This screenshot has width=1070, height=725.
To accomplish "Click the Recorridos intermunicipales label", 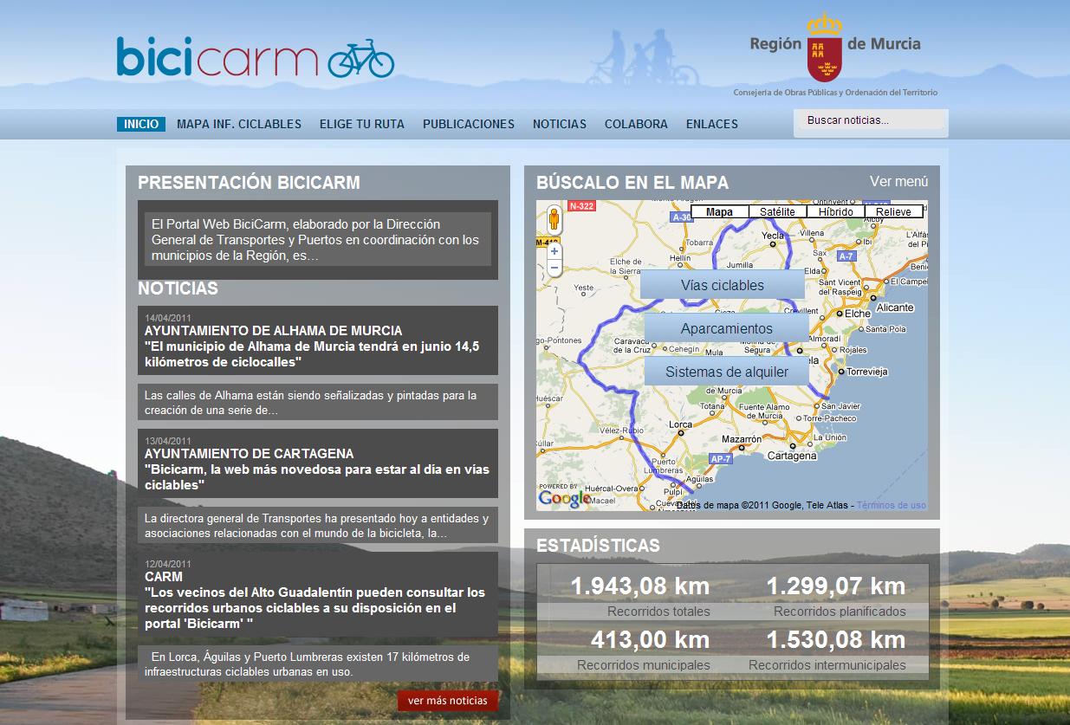I will pos(827,665).
